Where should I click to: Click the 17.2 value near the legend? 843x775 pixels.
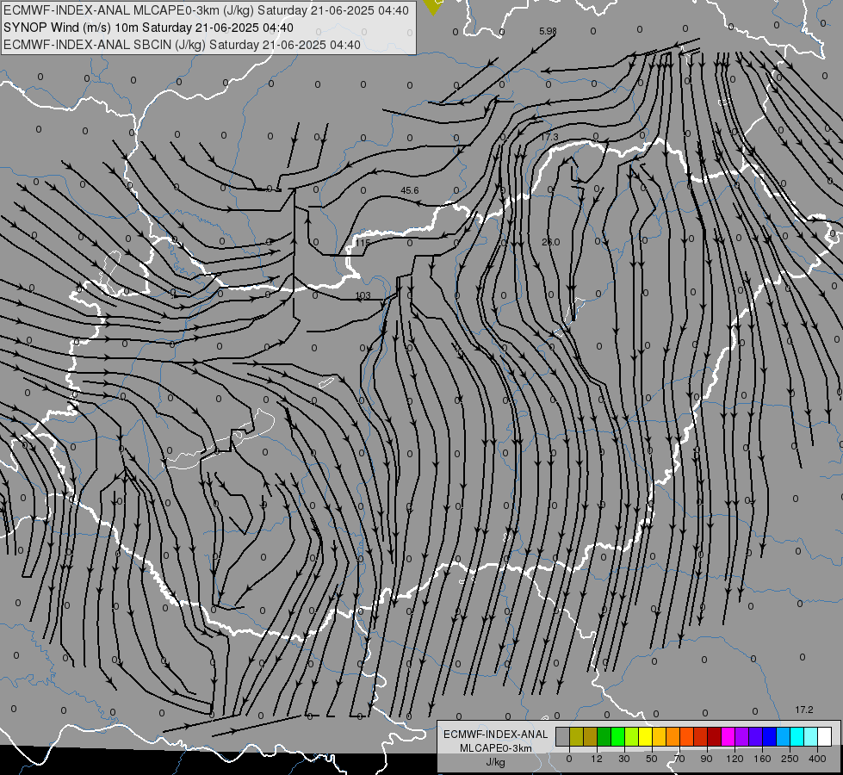(804, 710)
